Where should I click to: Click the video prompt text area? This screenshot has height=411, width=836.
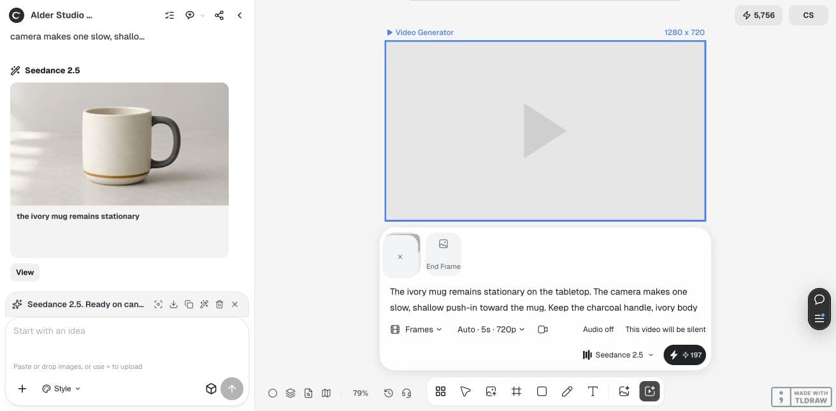[x=545, y=299]
